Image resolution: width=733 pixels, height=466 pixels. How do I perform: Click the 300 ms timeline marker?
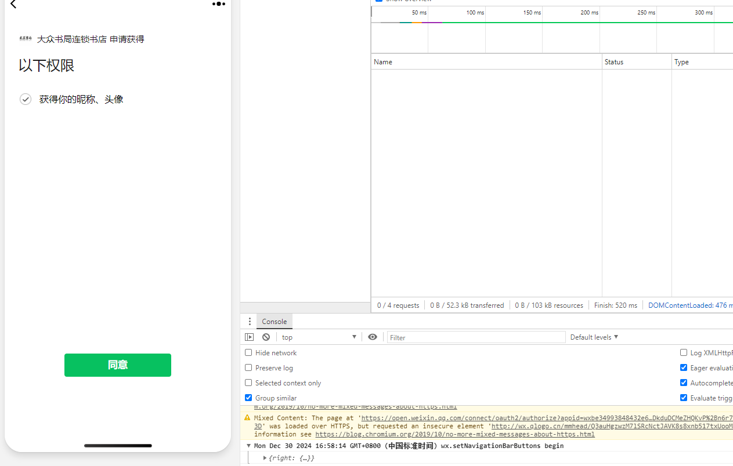coord(704,13)
